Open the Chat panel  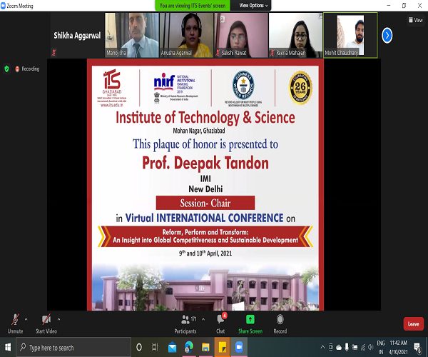click(x=220, y=323)
